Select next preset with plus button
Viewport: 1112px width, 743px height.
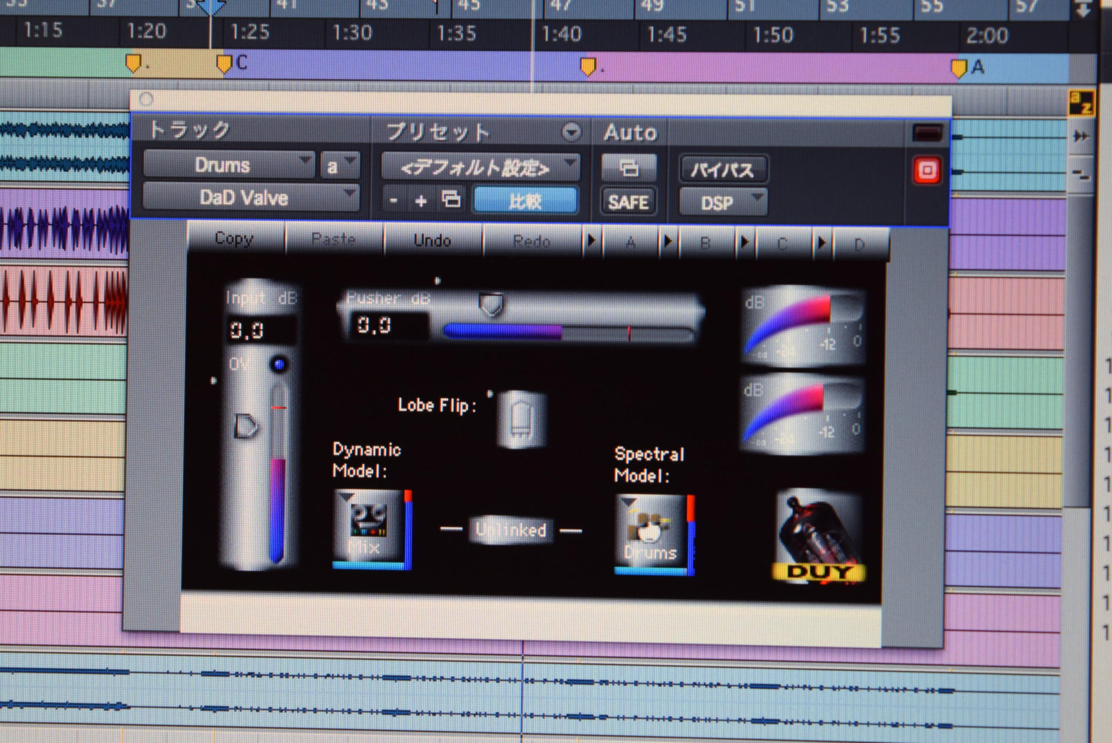coord(420,201)
